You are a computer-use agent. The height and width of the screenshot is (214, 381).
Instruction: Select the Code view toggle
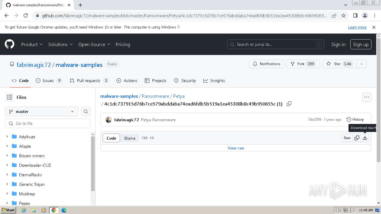111,138
